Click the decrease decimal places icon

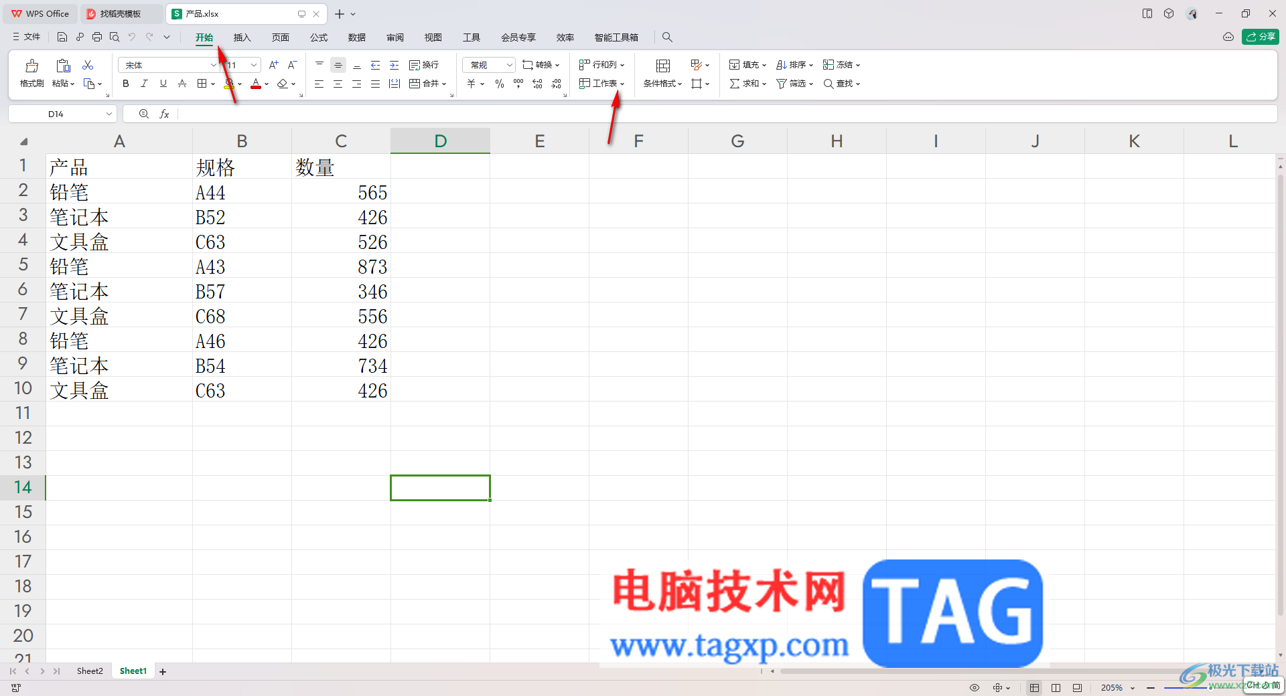coord(556,84)
